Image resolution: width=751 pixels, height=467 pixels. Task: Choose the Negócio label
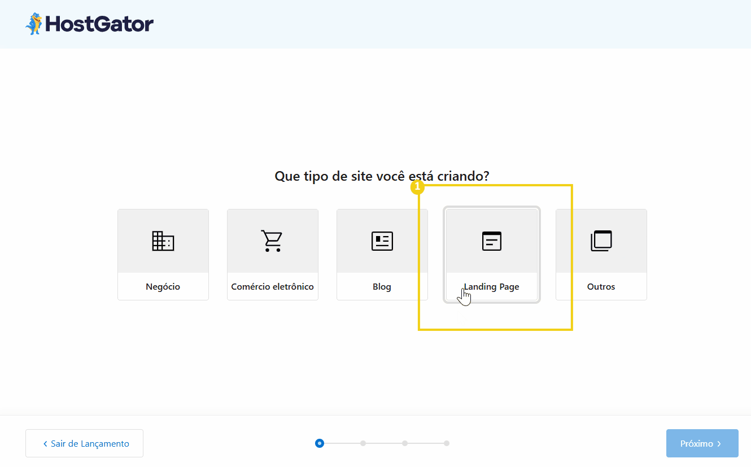click(x=163, y=287)
